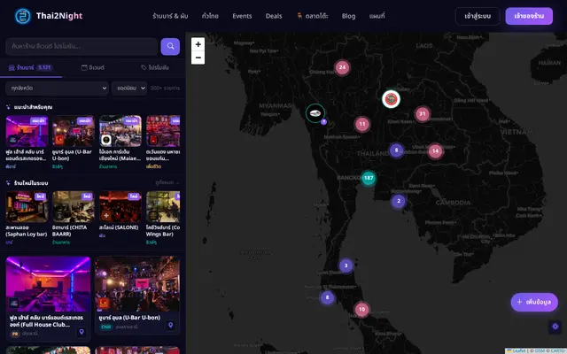Viewport: 567px width, 354px height.
Task: Open ร้านบาร์ & ผับ in top navigation
Action: [170, 16]
